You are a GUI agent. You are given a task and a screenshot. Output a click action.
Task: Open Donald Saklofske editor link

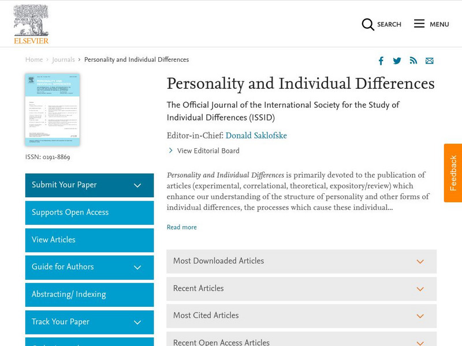click(x=256, y=136)
